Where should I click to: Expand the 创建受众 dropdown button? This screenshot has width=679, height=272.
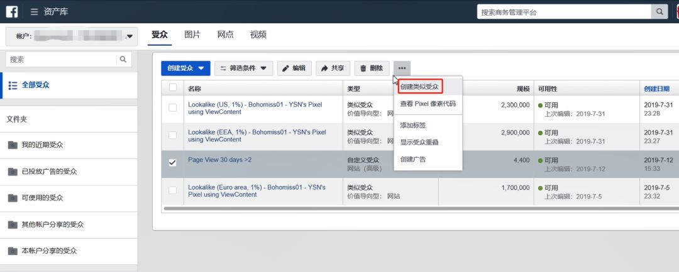(185, 68)
